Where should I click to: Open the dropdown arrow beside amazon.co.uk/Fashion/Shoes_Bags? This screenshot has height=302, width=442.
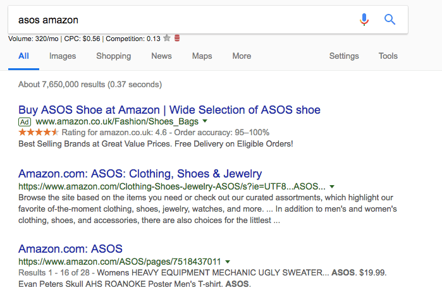pyautogui.click(x=205, y=121)
